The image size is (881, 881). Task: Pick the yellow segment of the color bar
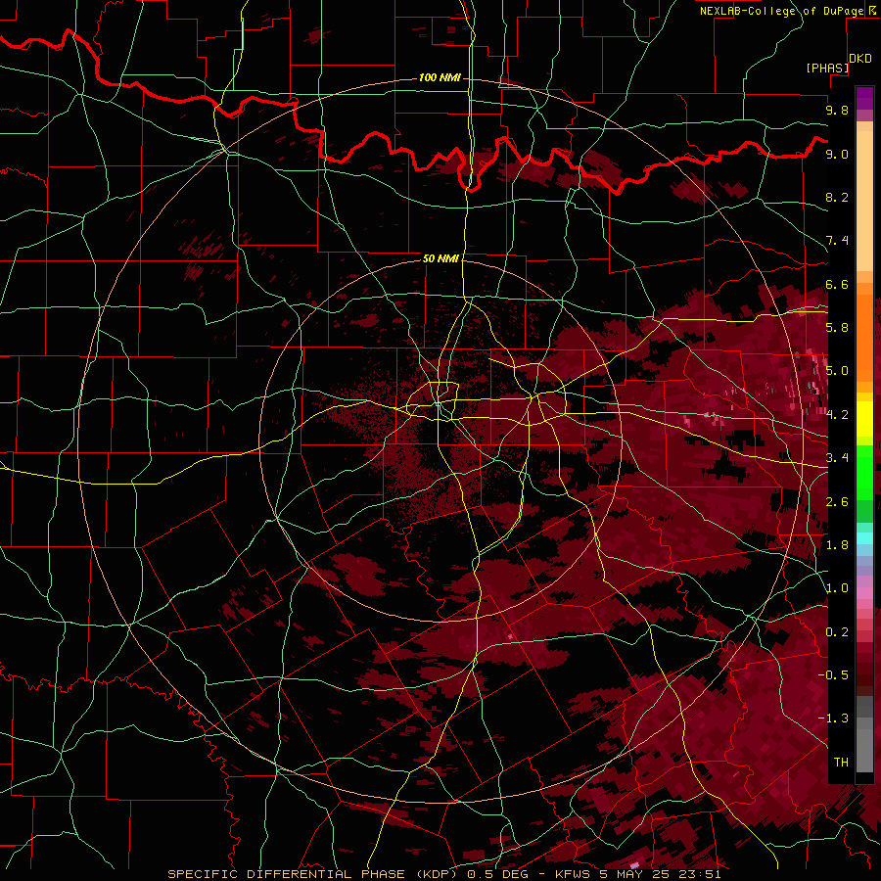pos(864,419)
